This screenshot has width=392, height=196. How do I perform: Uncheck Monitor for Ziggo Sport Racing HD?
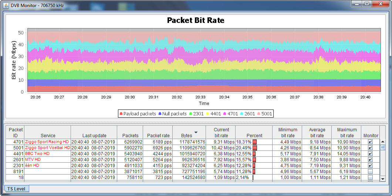pyautogui.click(x=370, y=142)
